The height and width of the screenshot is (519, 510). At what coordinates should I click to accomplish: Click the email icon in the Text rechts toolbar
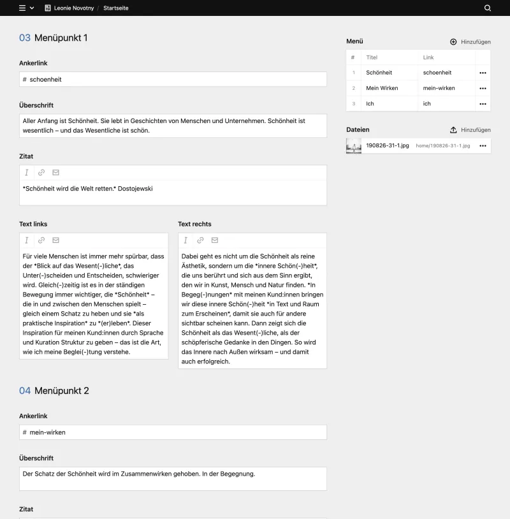(x=214, y=240)
